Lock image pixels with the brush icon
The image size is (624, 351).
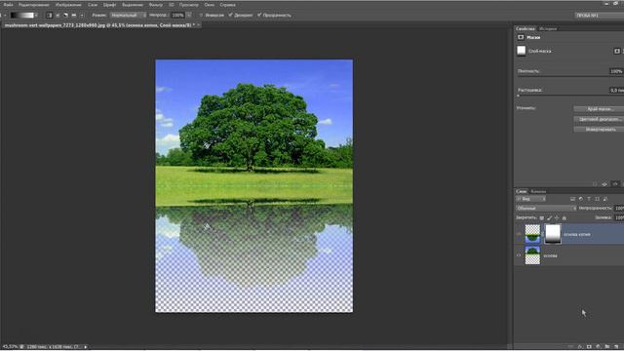[549, 217]
